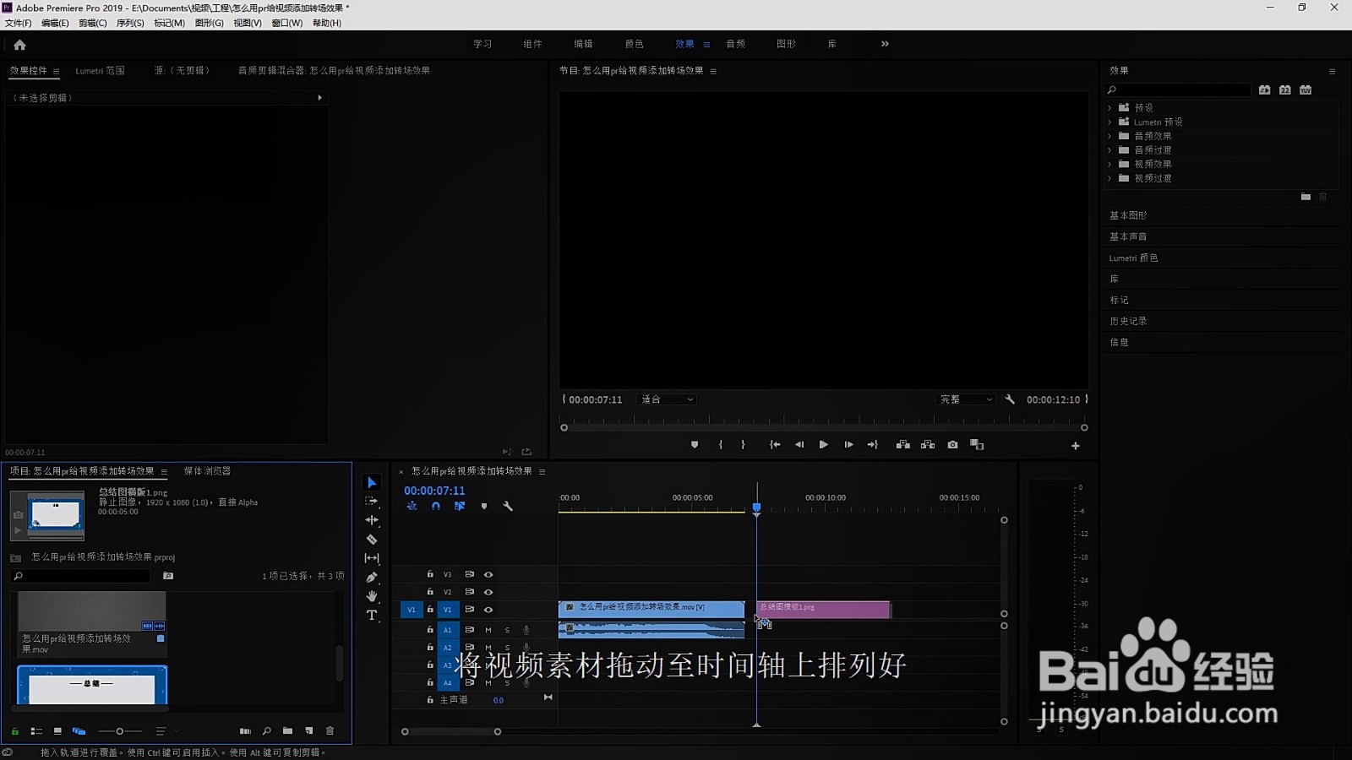Hide track V2 with eye icon
The image size is (1352, 760).
tap(488, 592)
